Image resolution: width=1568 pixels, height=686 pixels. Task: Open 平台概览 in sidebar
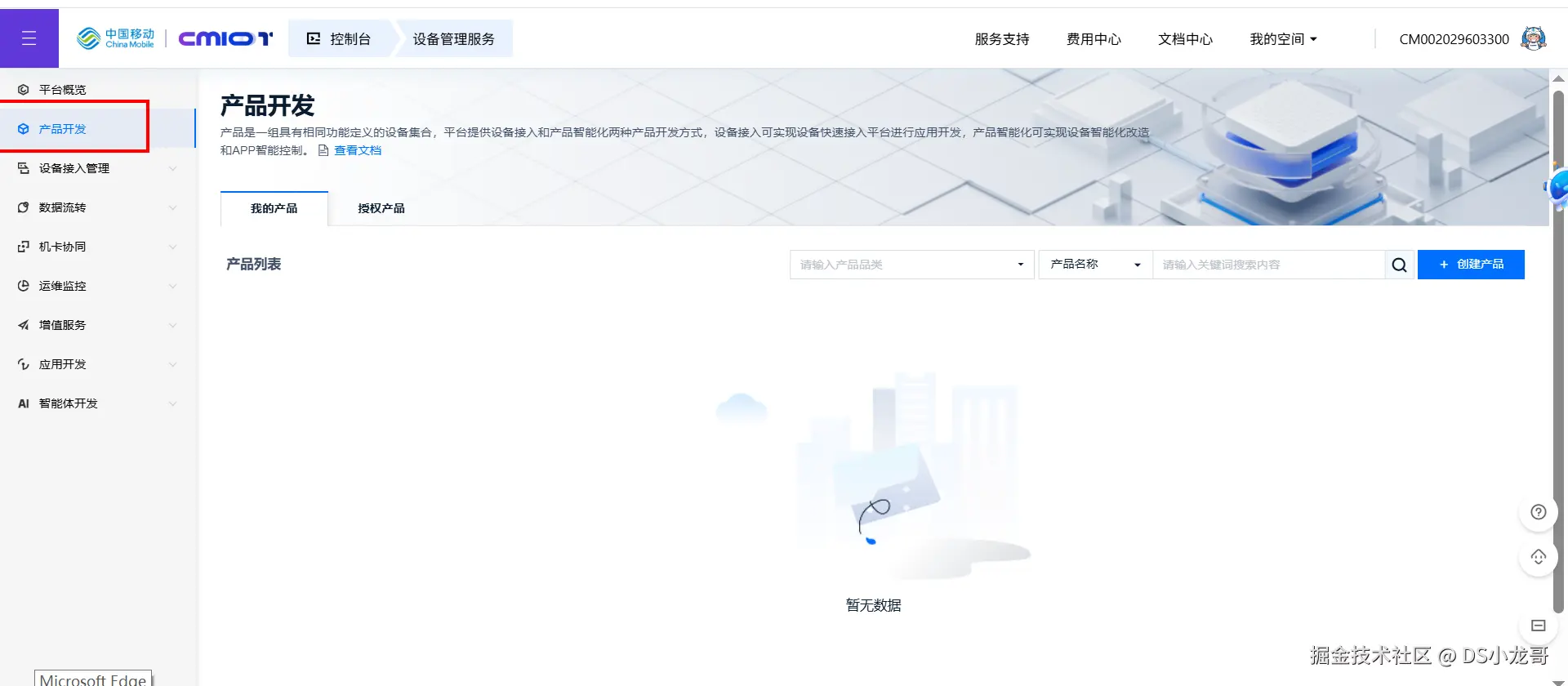click(x=98, y=90)
